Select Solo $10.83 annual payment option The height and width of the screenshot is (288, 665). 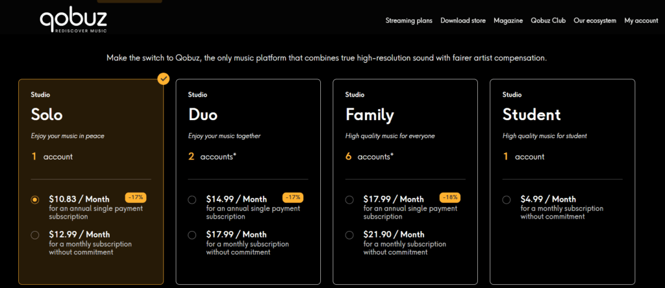[x=35, y=200]
